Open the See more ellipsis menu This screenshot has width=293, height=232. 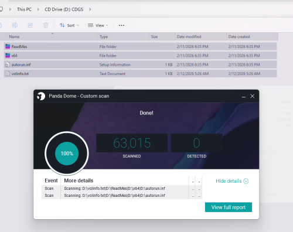(x=121, y=25)
